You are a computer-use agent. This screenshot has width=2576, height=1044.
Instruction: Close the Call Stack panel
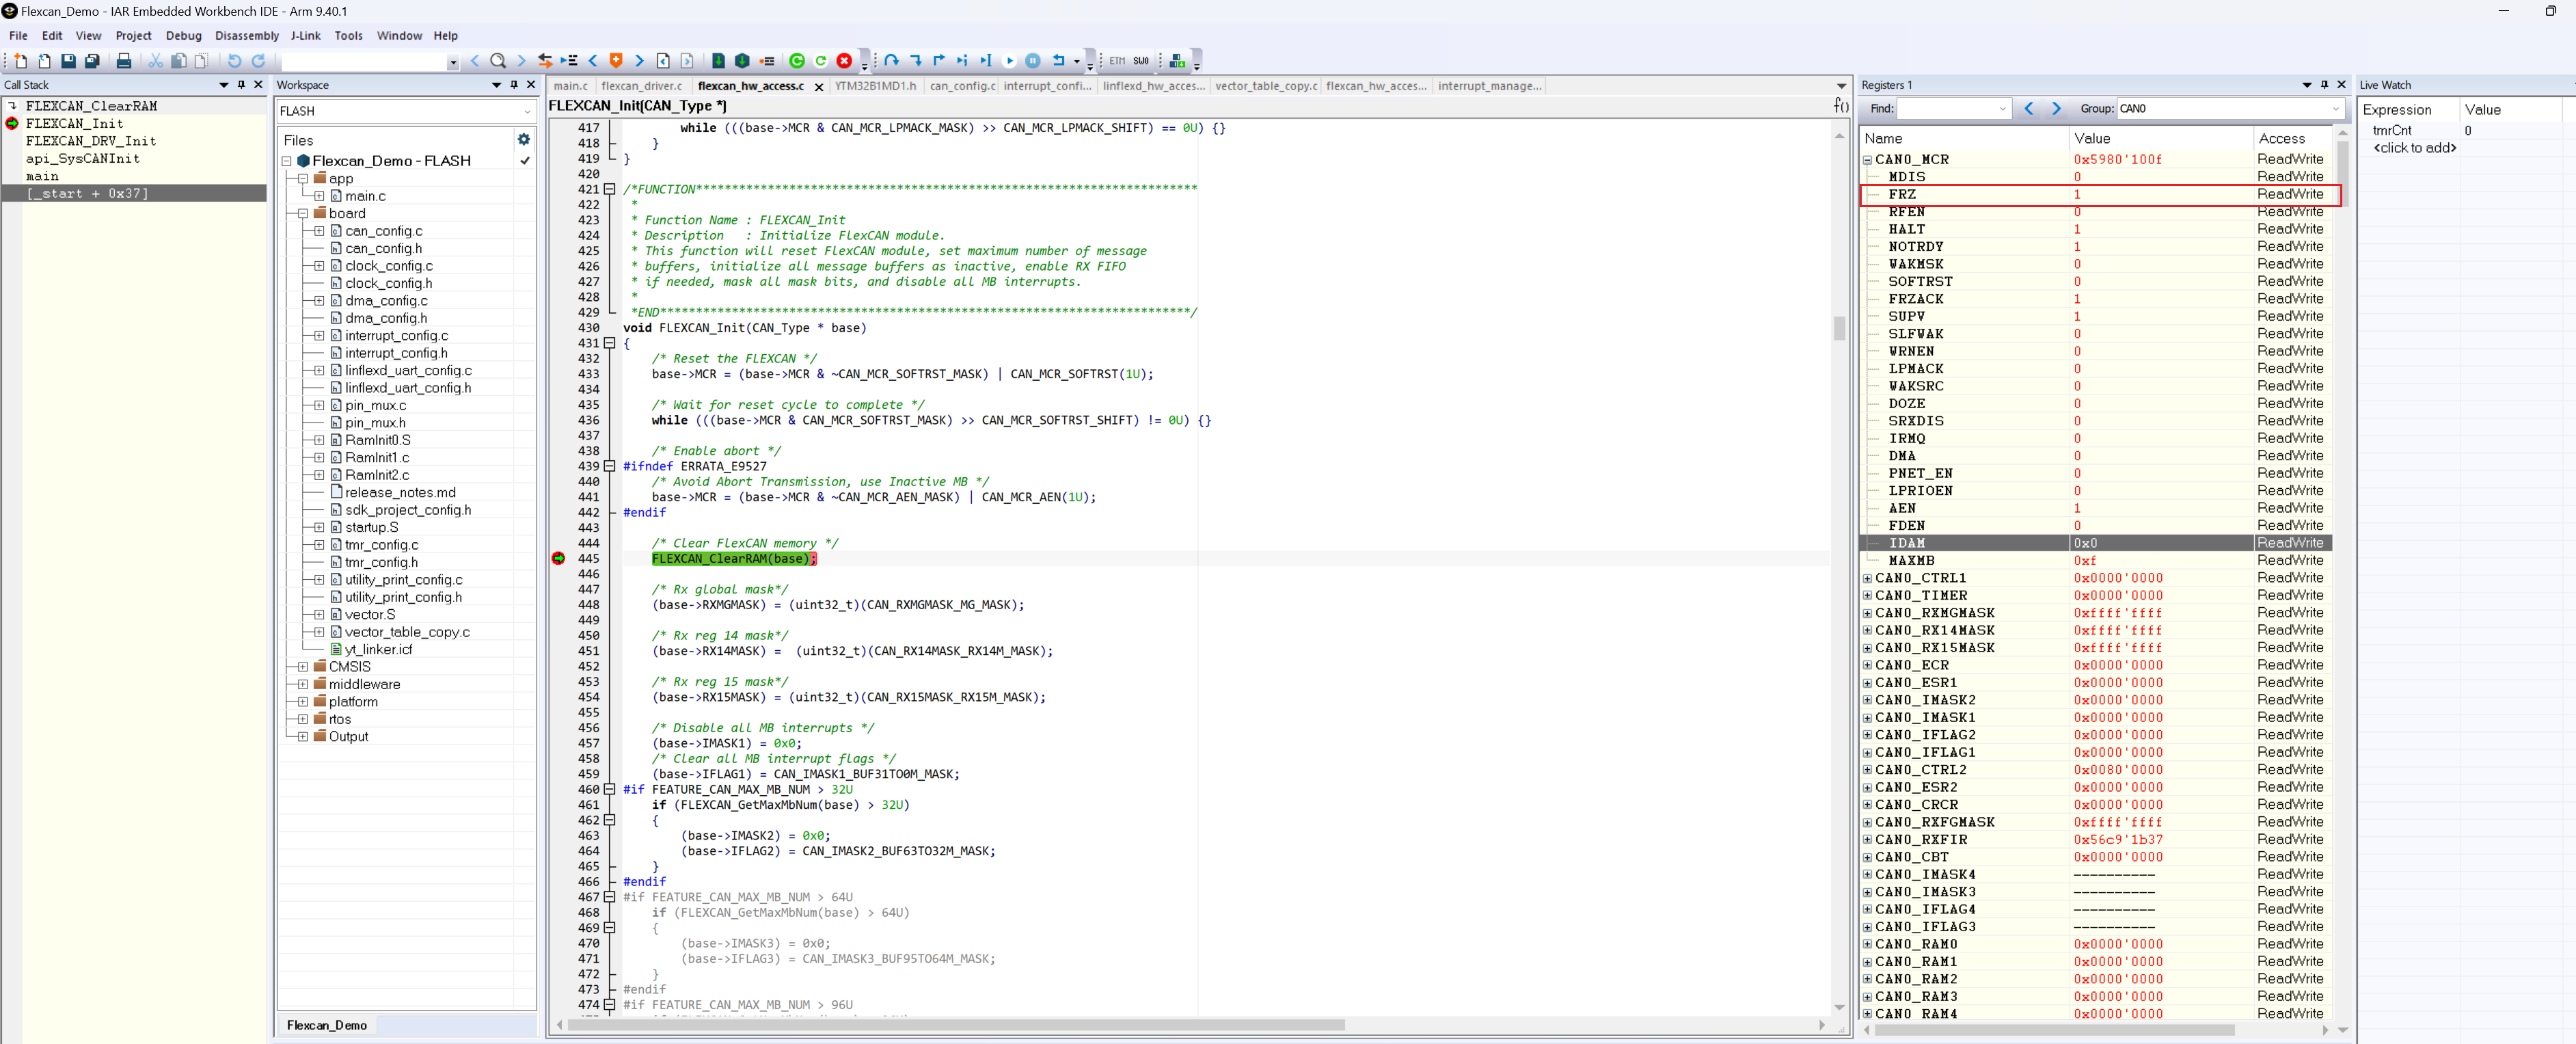pos(258,85)
